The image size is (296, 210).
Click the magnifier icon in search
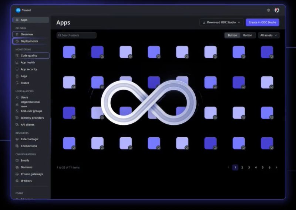[60, 35]
